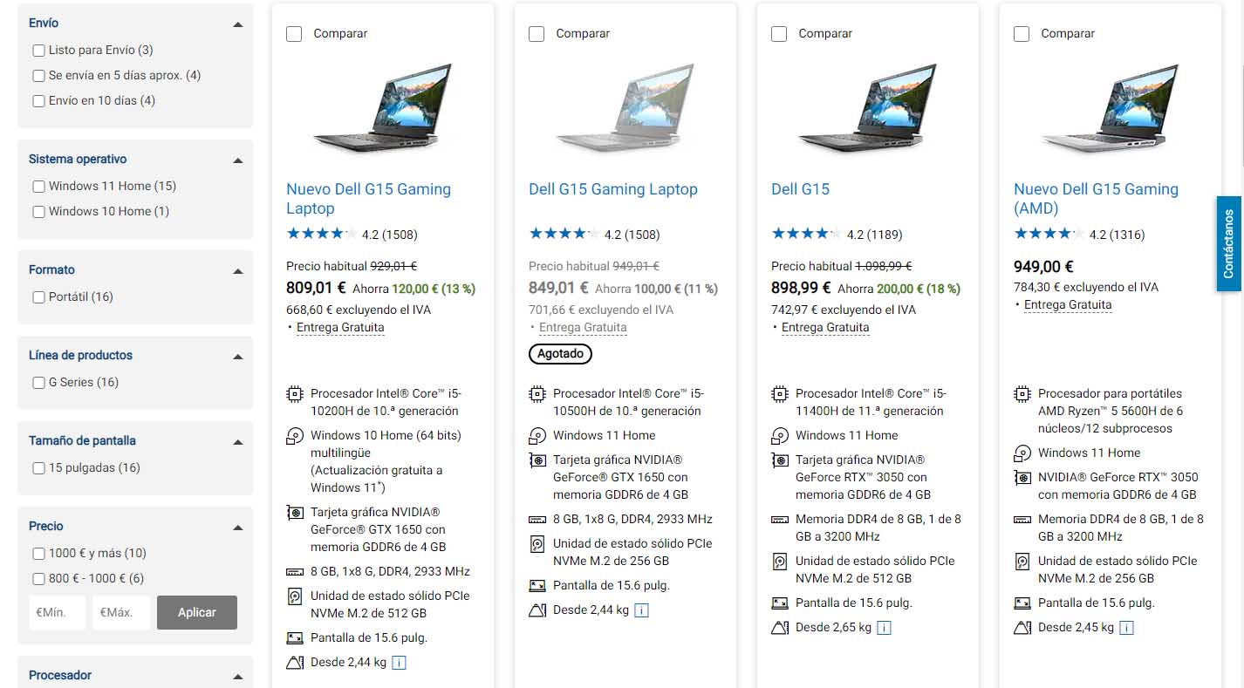Select the 1000 € y más price filter
Screen dimensions: 1244x688
click(x=38, y=553)
